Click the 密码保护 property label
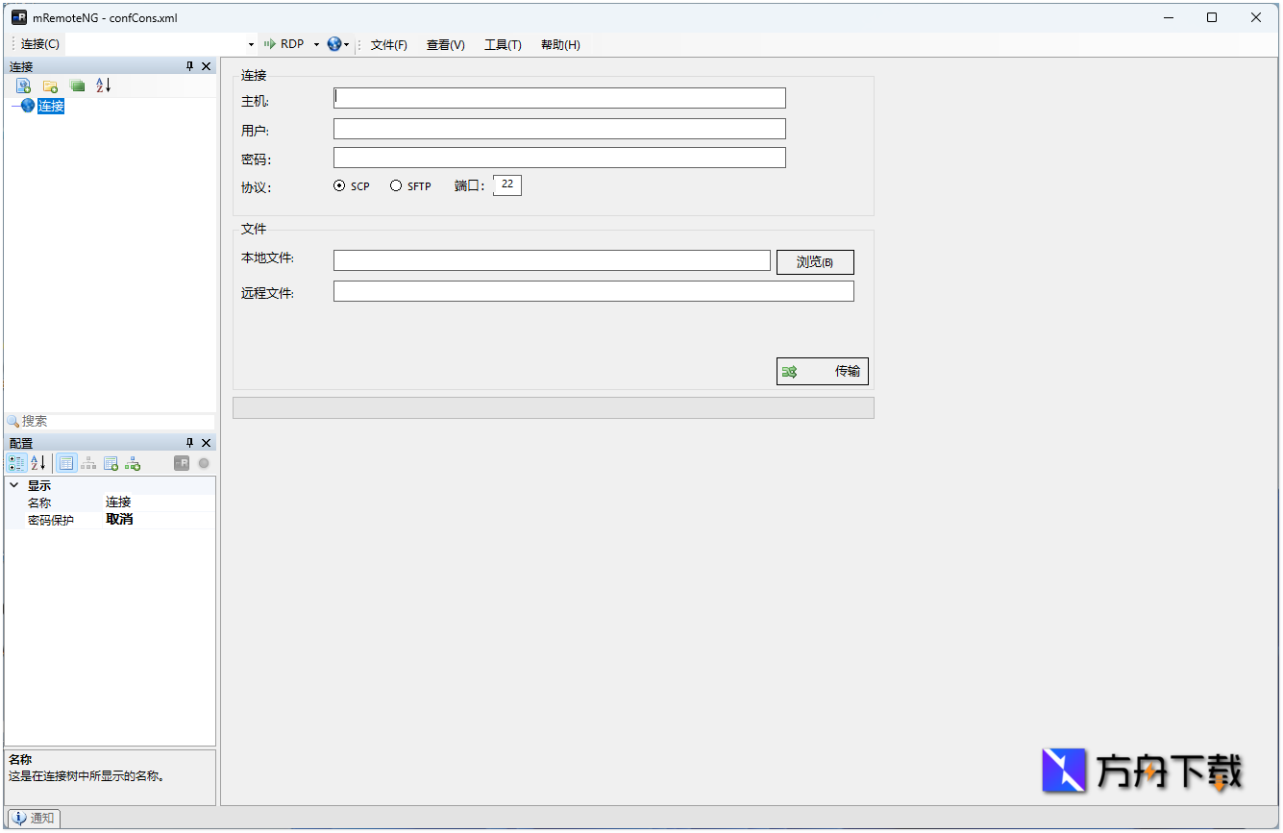Viewport: 1283px width, 833px height. click(x=51, y=520)
